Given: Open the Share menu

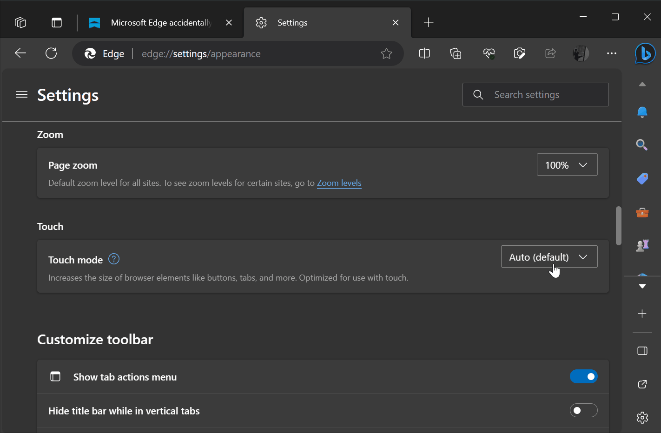Looking at the screenshot, I should point(550,53).
